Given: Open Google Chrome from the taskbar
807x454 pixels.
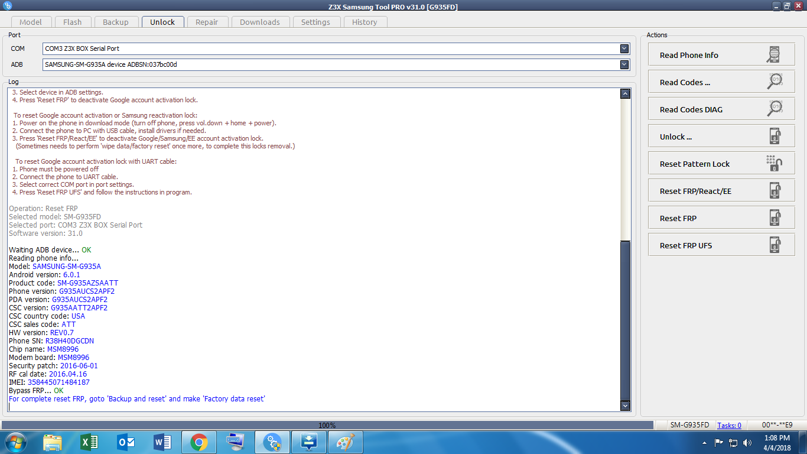Looking at the screenshot, I should 199,442.
